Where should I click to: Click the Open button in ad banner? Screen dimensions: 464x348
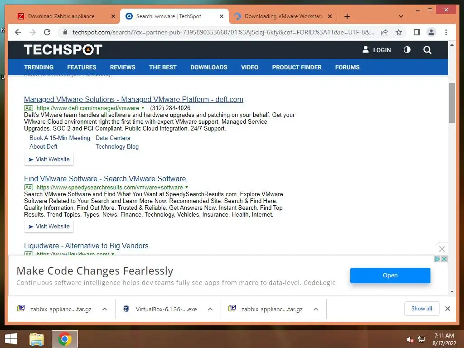390,275
